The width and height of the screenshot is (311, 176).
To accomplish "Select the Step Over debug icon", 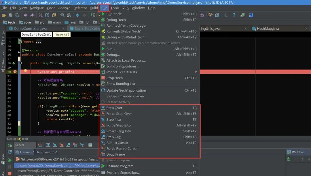I will click(104, 108).
